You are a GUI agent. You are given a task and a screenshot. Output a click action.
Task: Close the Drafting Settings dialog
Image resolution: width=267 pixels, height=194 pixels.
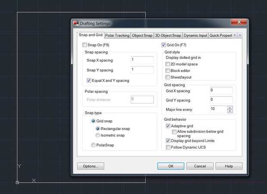(x=239, y=22)
